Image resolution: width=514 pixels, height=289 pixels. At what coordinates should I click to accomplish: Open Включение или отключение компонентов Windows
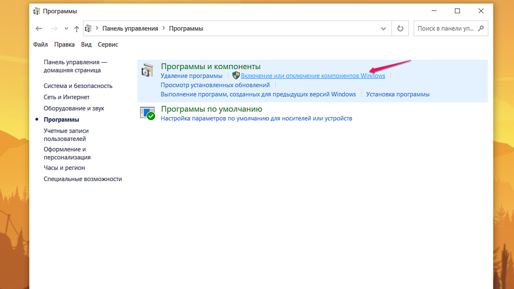click(313, 75)
